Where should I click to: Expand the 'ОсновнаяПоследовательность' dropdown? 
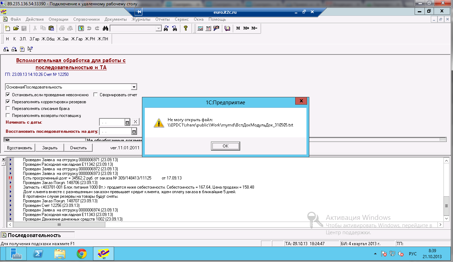[134, 87]
